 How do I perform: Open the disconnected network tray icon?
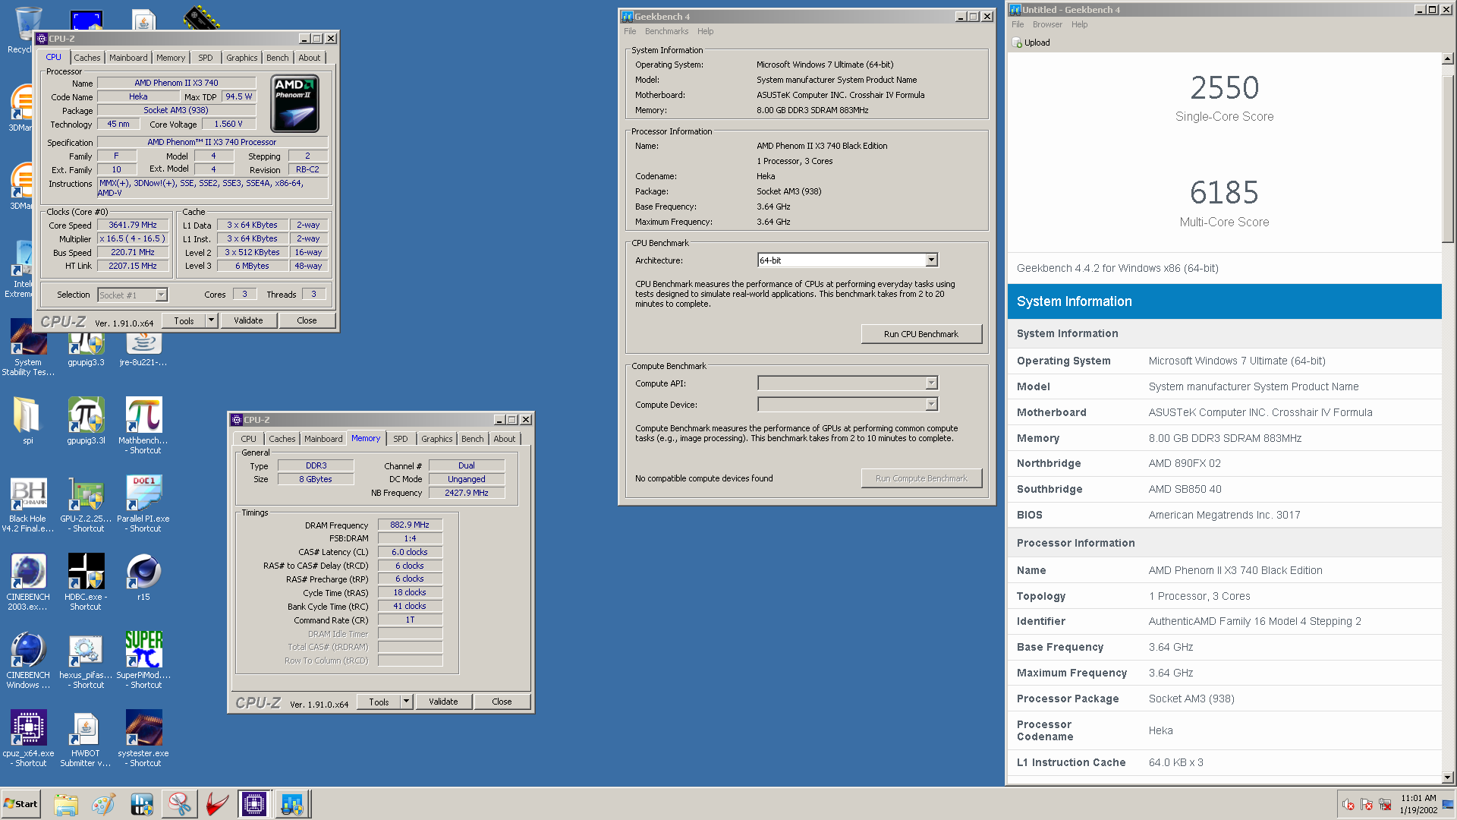click(1385, 805)
